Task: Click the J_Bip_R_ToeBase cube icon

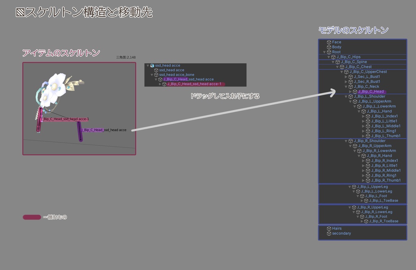Action: [366, 221]
